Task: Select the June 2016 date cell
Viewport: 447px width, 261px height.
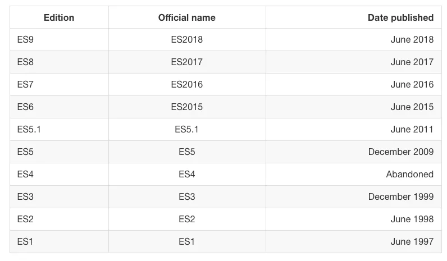Action: [x=412, y=85]
